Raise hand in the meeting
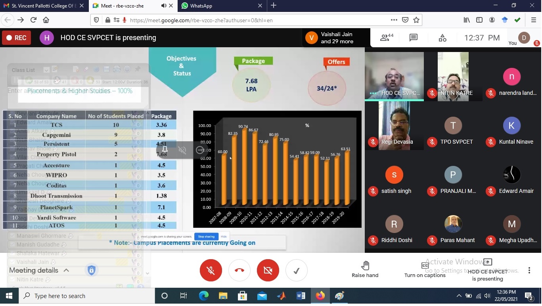The image size is (542, 306). (365, 270)
